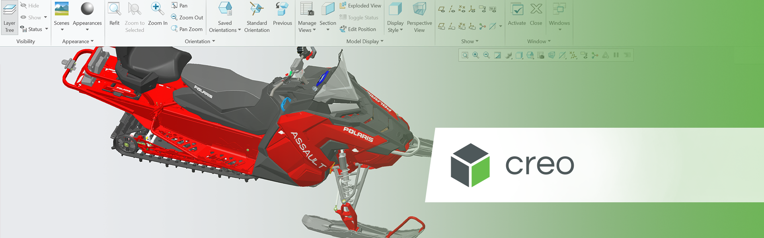The height and width of the screenshot is (238, 764).
Task: Click the Activate window button
Action: click(516, 14)
